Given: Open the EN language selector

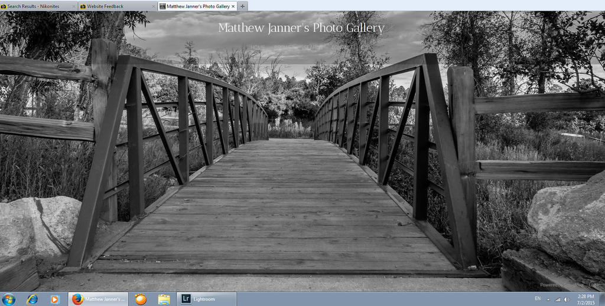Looking at the screenshot, I should click(538, 298).
